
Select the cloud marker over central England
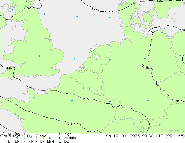click(x=39, y=56)
